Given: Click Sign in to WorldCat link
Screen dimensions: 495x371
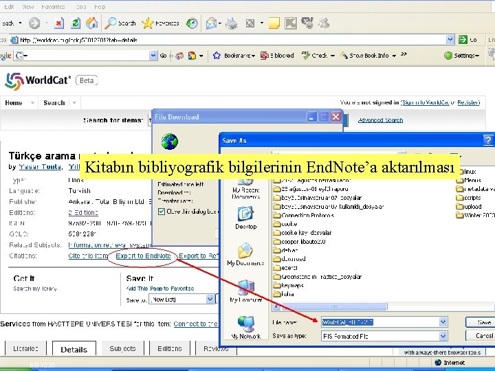Looking at the screenshot, I should (x=425, y=102).
